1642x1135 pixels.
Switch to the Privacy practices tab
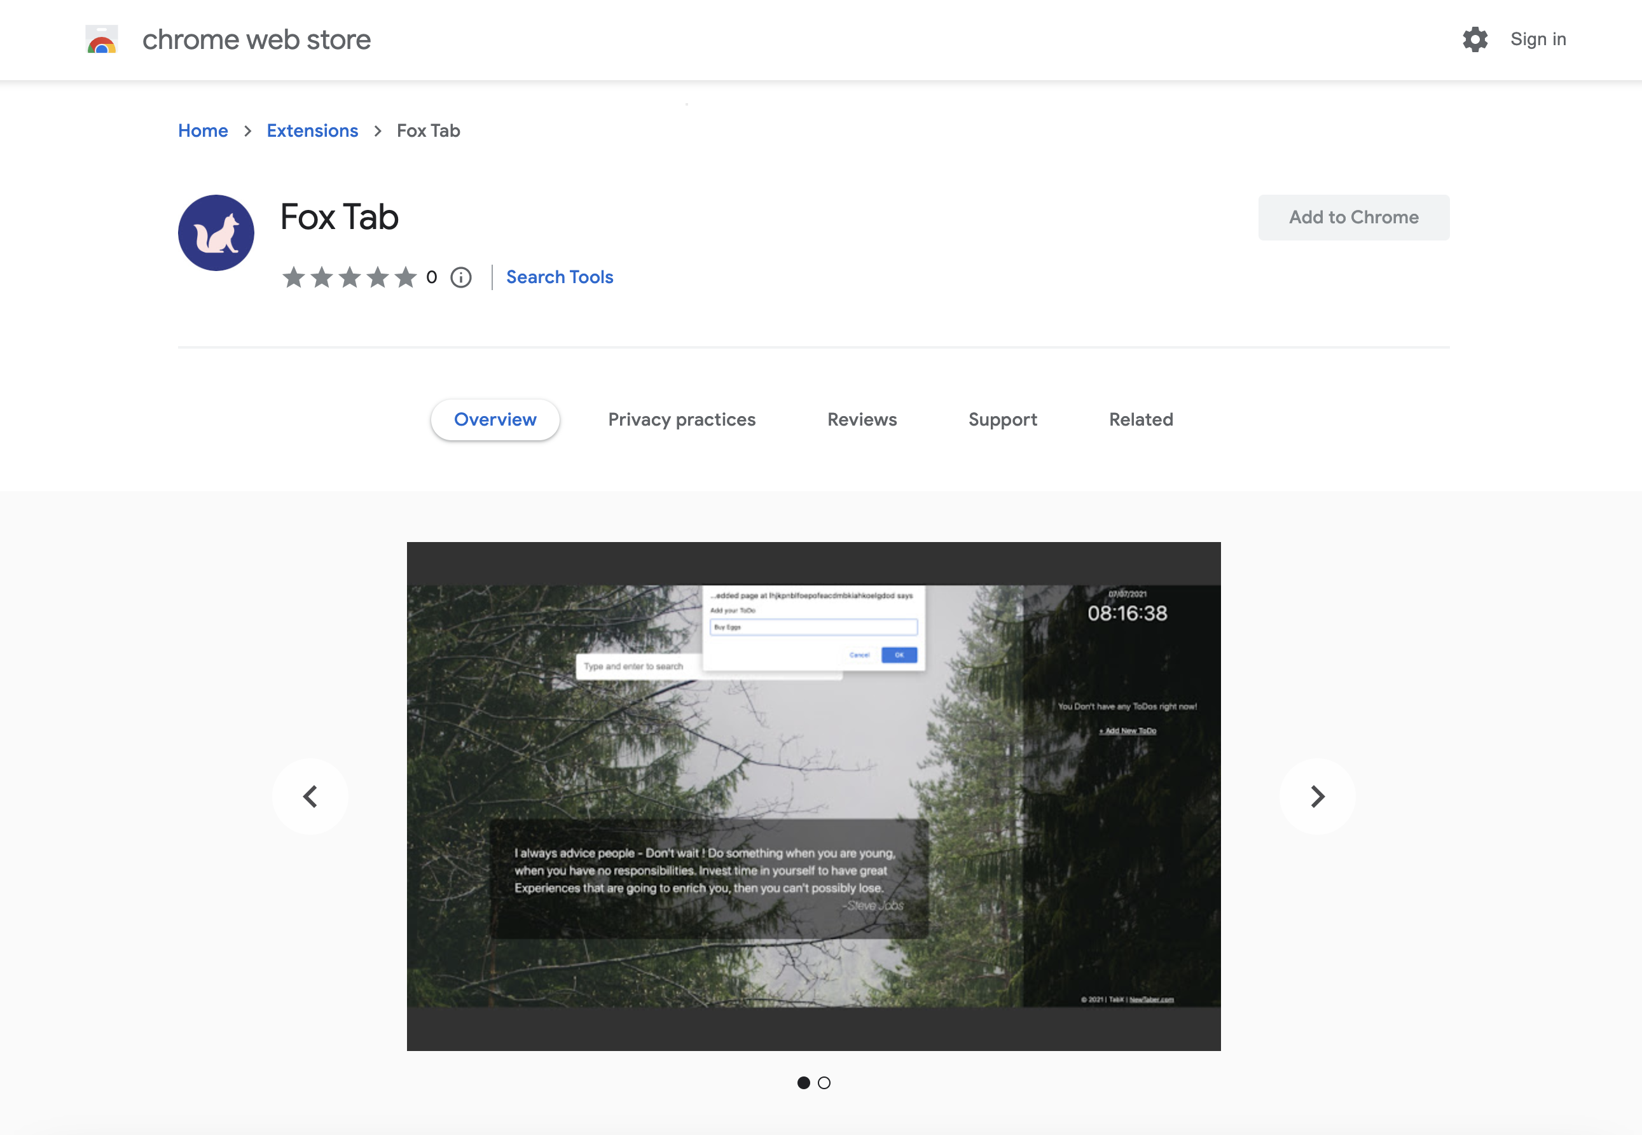pos(681,419)
